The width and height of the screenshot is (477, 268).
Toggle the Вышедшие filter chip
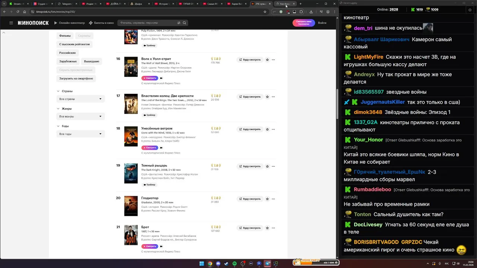pyautogui.click(x=92, y=61)
